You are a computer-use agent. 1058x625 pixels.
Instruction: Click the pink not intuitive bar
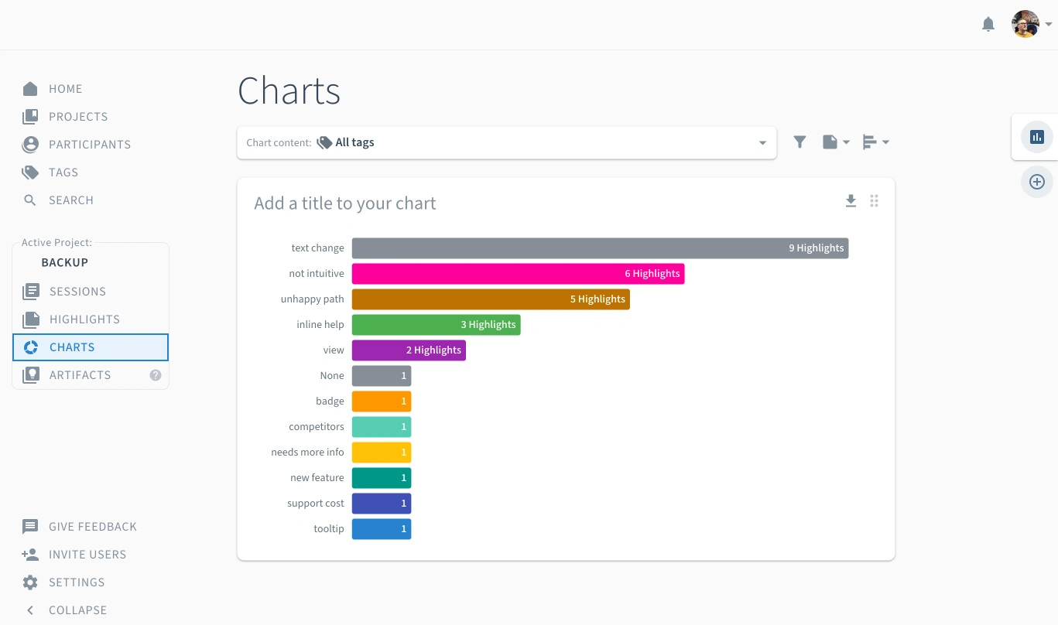519,274
